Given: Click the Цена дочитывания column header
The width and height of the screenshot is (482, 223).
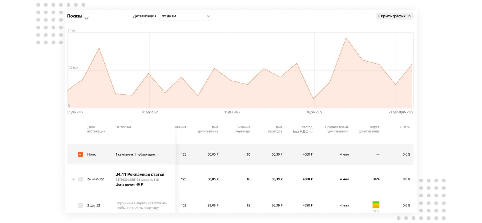Looking at the screenshot, I should [x=208, y=129].
